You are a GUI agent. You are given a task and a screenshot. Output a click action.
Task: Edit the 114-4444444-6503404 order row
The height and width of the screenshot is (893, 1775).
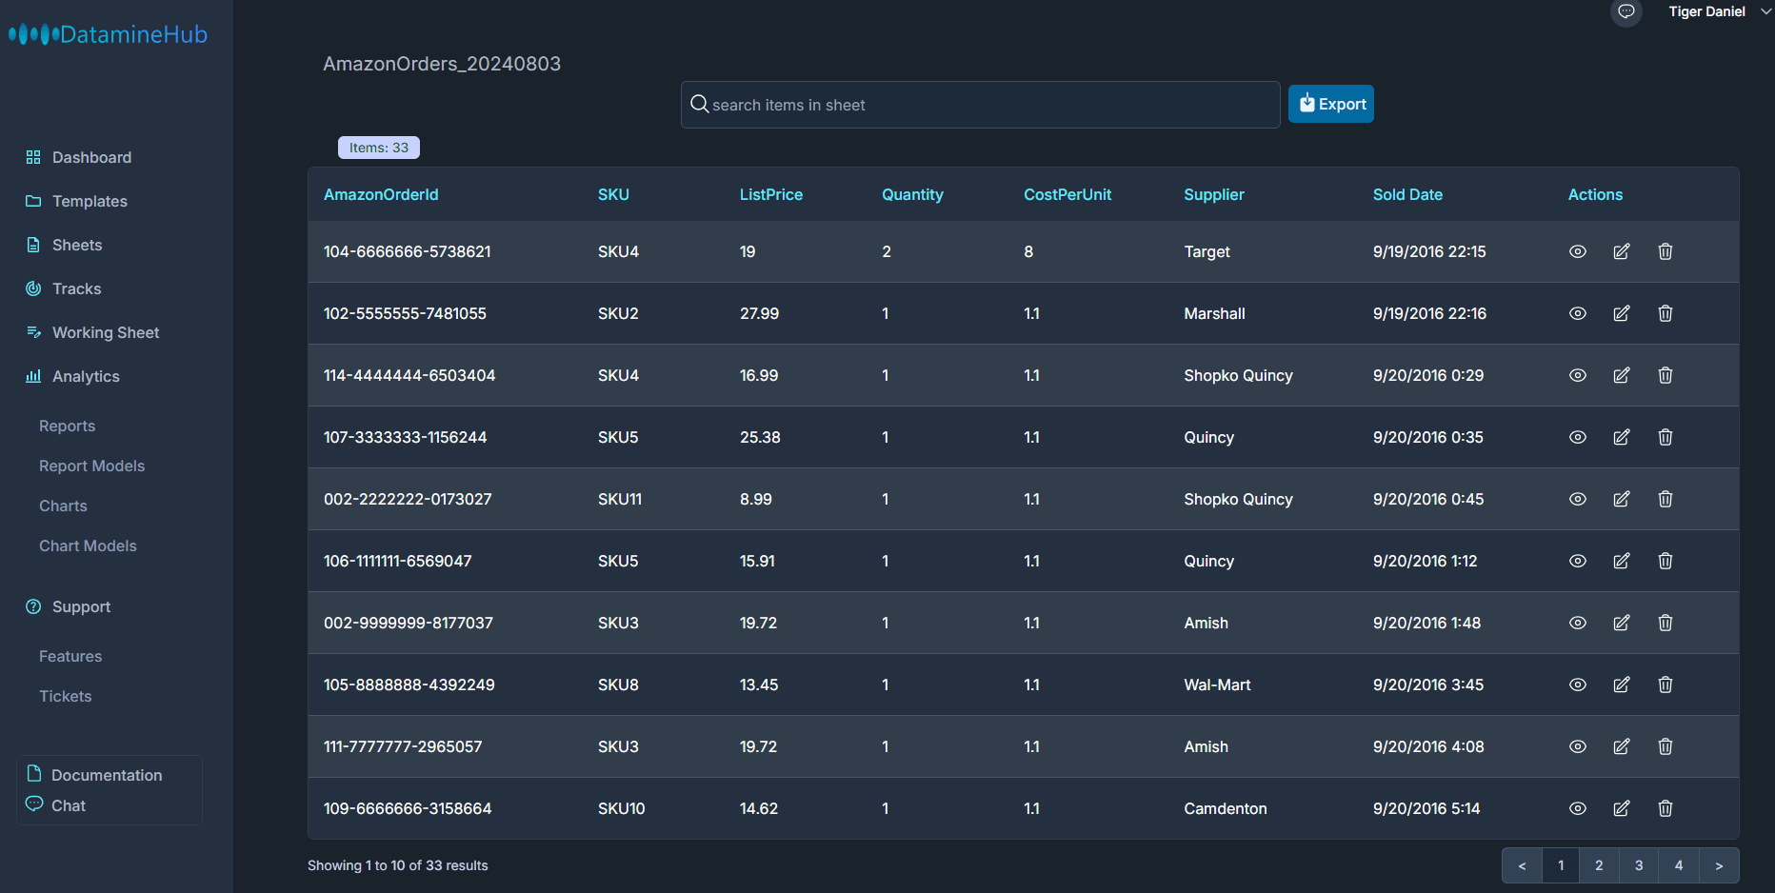[1622, 375]
